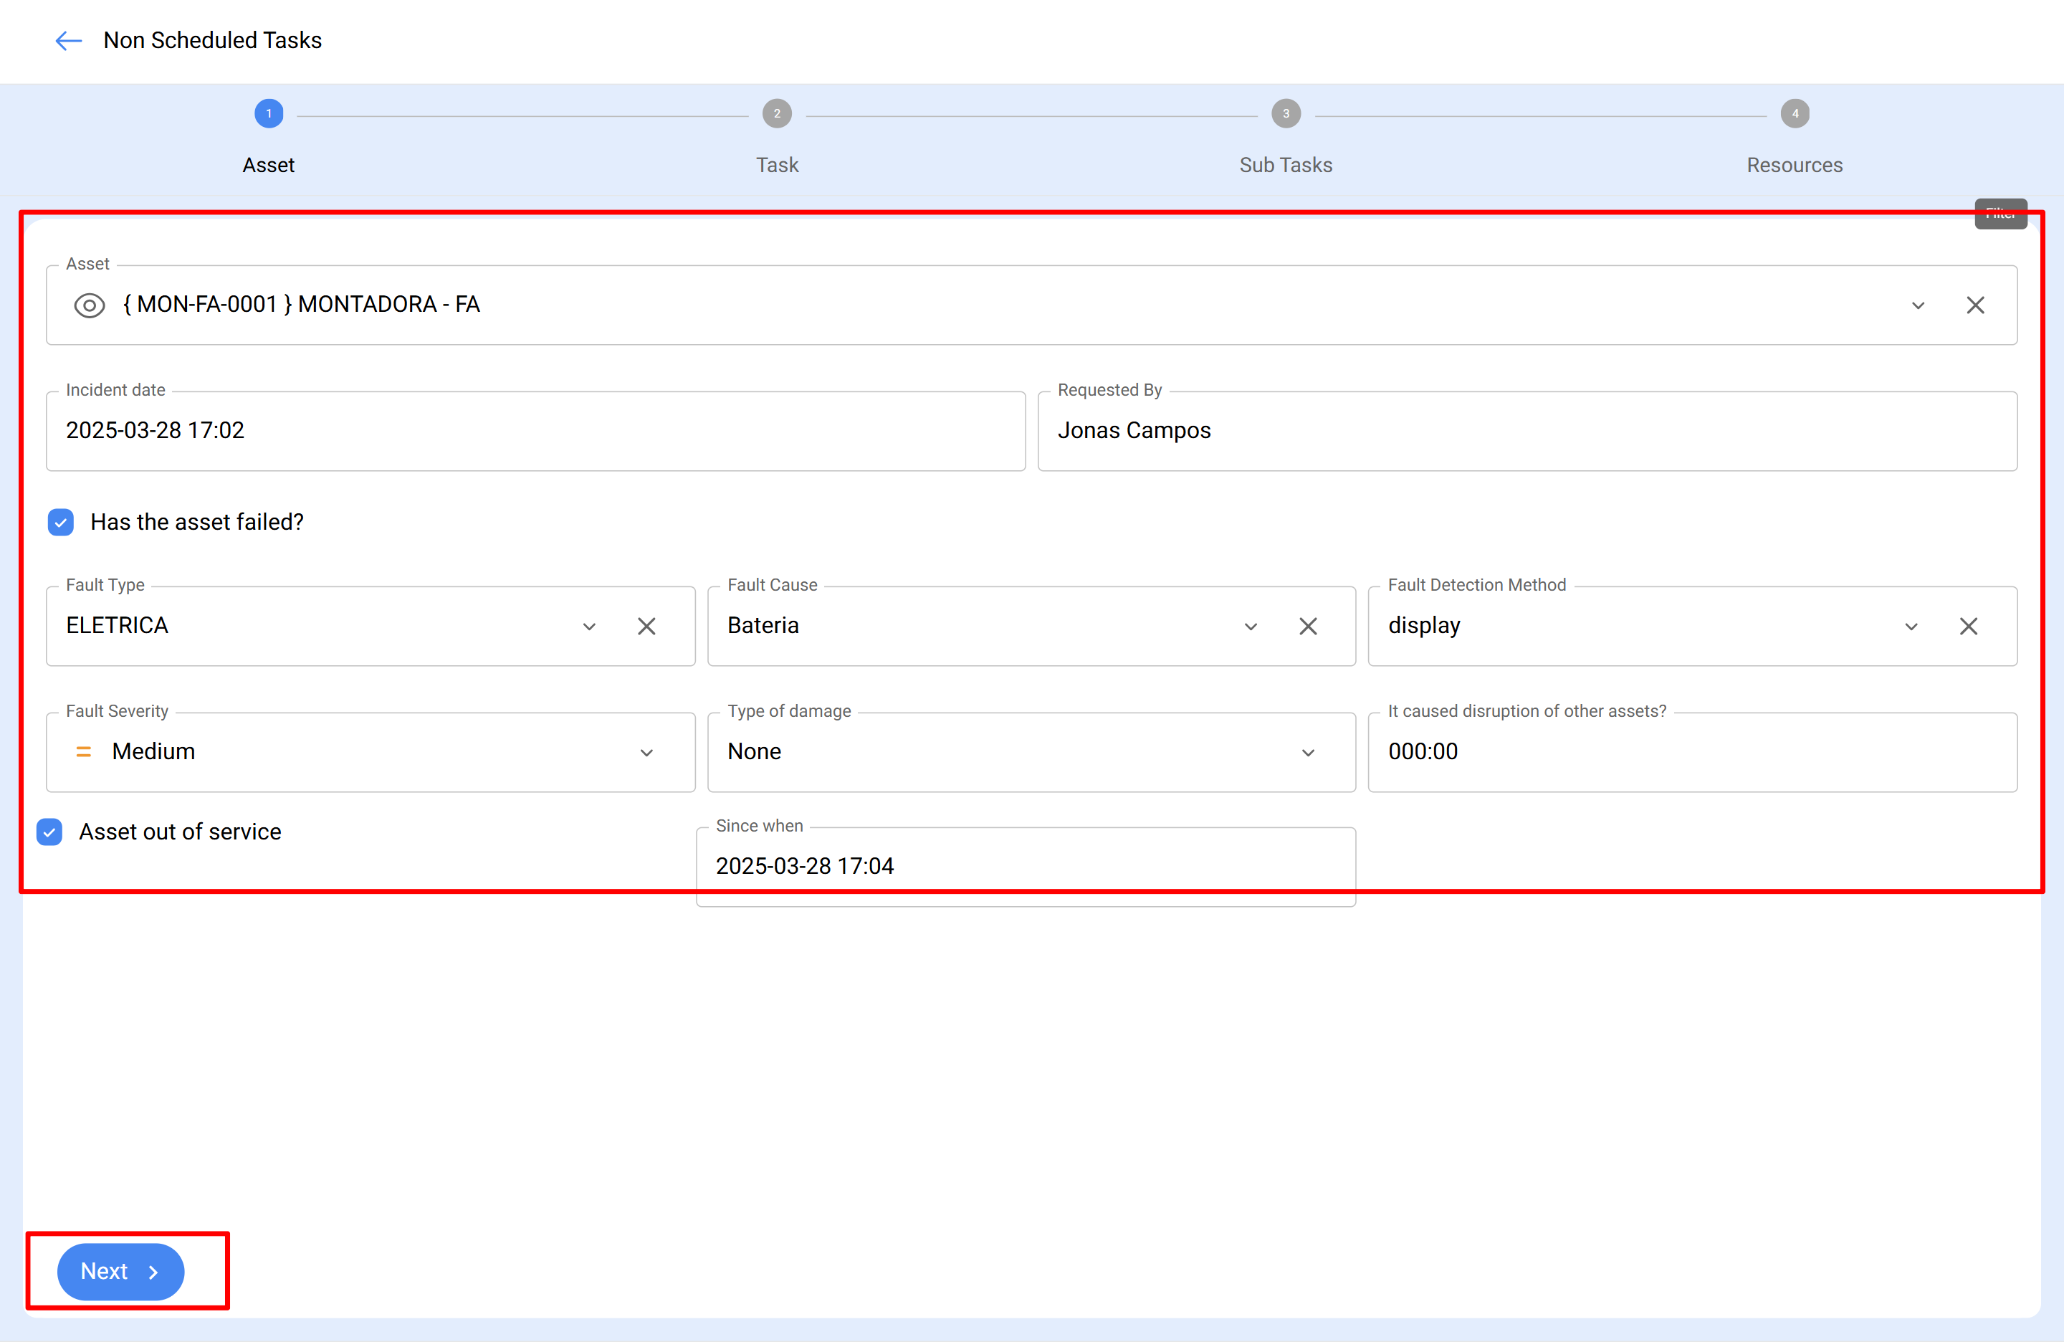Click the step 4 circle icon

[x=1795, y=114]
